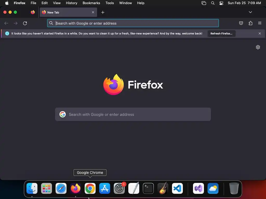Click the Google logo in search box
This screenshot has height=199, width=266.
63,114
